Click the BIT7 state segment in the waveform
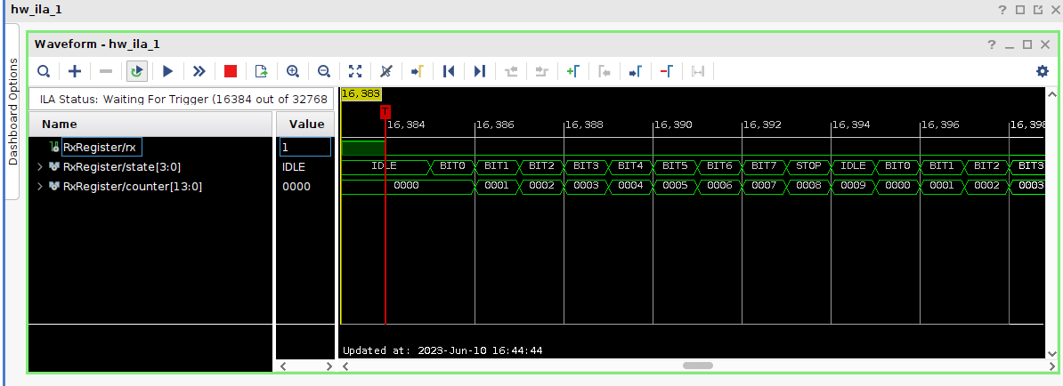Screen dimensions: 1063x386 tap(764, 166)
